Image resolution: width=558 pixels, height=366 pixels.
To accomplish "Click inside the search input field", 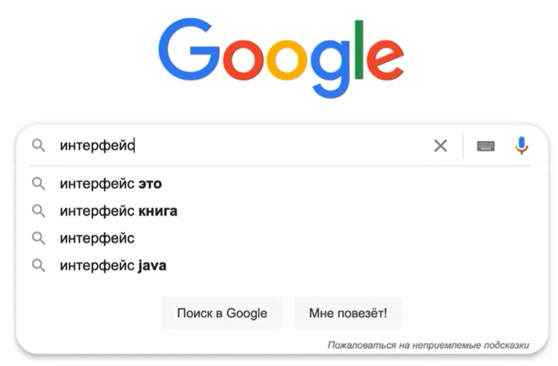I will coord(239,146).
